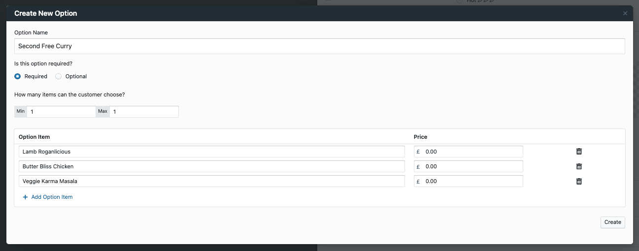Select the Required radio button
This screenshot has height=251, width=639.
tap(18, 76)
